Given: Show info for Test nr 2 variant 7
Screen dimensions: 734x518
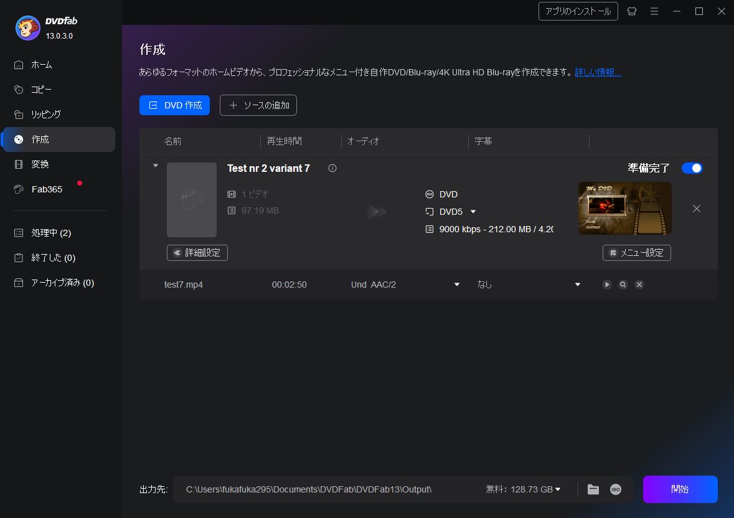Looking at the screenshot, I should coord(332,168).
